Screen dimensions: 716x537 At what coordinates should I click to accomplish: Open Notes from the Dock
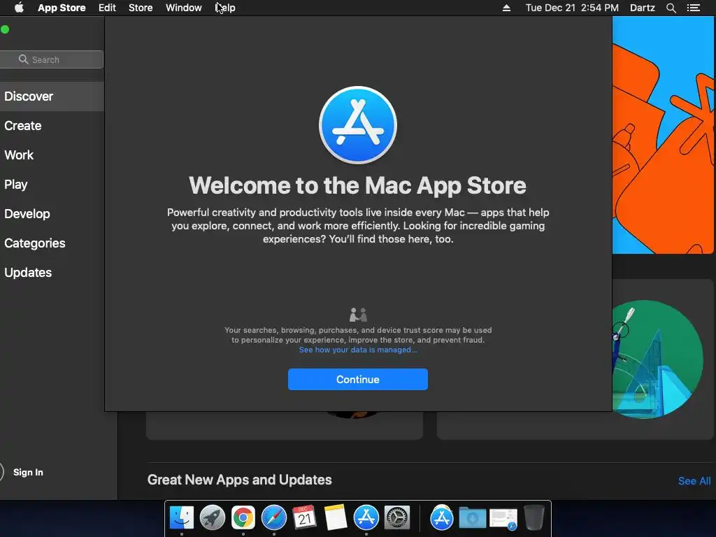coord(336,518)
